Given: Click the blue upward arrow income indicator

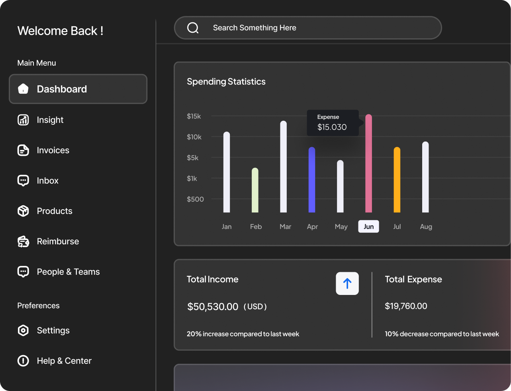Looking at the screenshot, I should [347, 283].
